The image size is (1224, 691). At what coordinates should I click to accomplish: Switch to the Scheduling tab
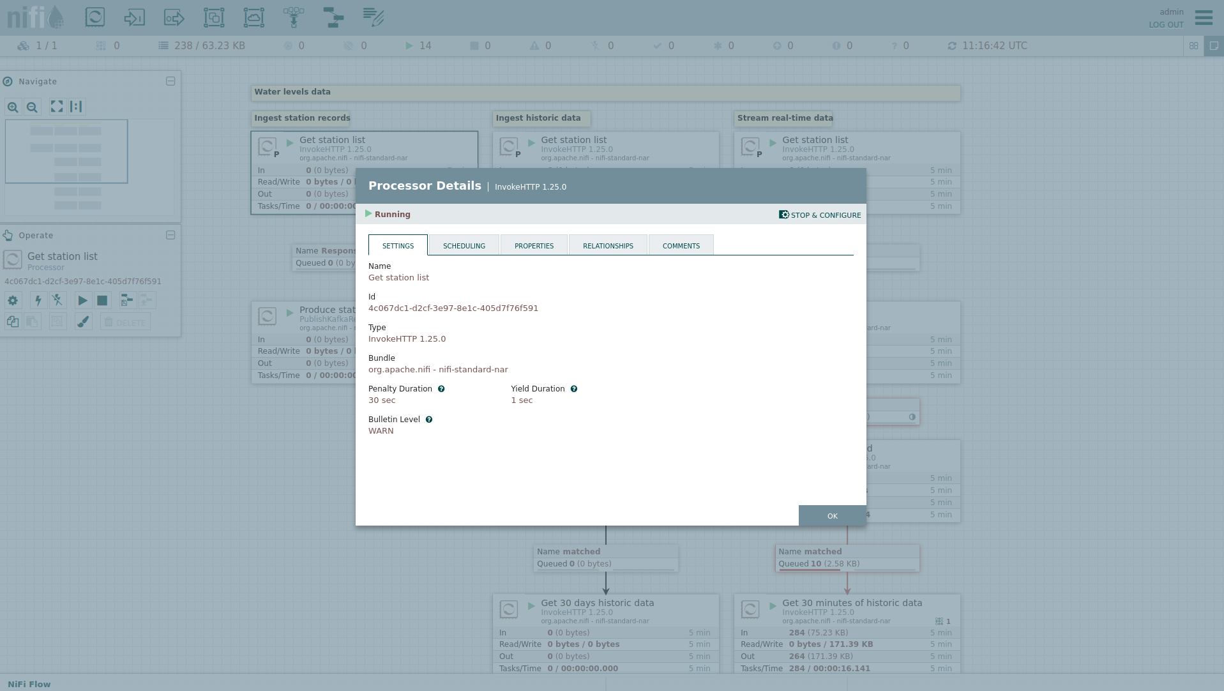(464, 246)
